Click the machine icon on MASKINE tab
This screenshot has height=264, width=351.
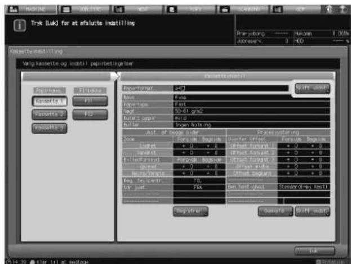coord(13,10)
